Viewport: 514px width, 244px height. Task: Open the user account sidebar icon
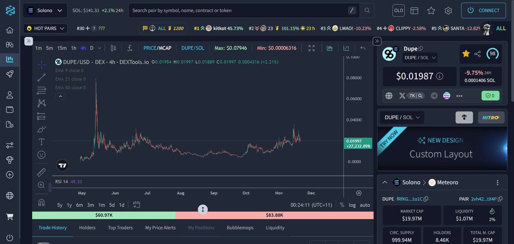pos(9,95)
